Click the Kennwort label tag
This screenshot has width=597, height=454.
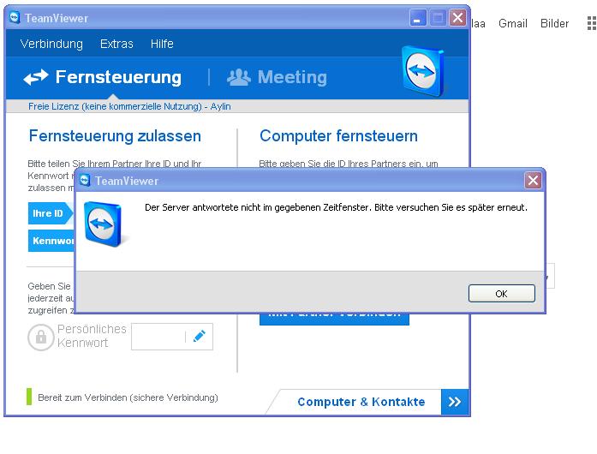[51, 241]
